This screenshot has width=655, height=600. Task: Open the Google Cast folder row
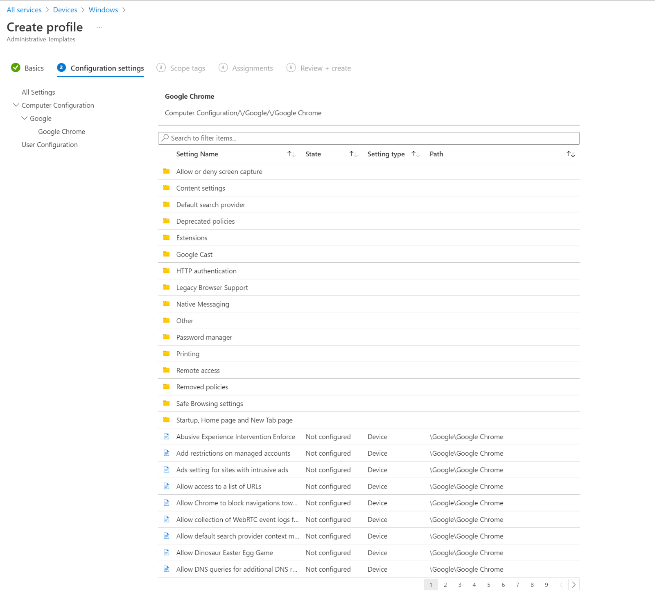pyautogui.click(x=369, y=254)
